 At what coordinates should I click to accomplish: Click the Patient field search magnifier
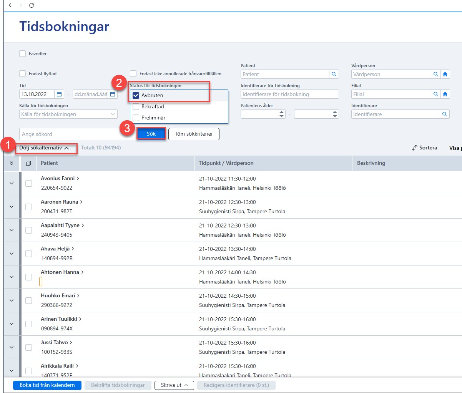coord(334,74)
